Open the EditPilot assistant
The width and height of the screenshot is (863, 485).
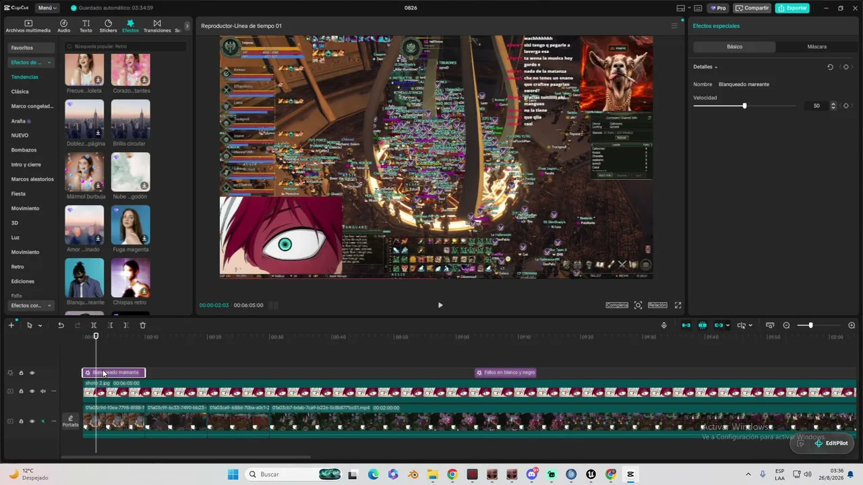[x=831, y=443]
